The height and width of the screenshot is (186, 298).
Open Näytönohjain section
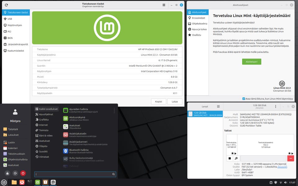(x=16, y=25)
